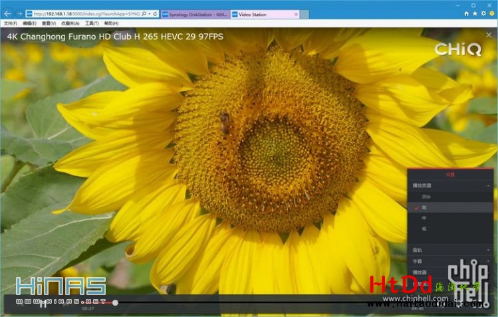Open the address bar dropdown arrow
Image resolution: width=498 pixels, height=317 pixels.
point(150,14)
